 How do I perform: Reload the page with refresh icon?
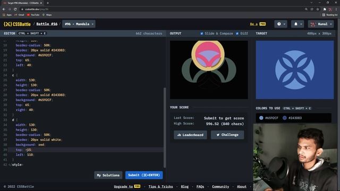click(x=15, y=10)
